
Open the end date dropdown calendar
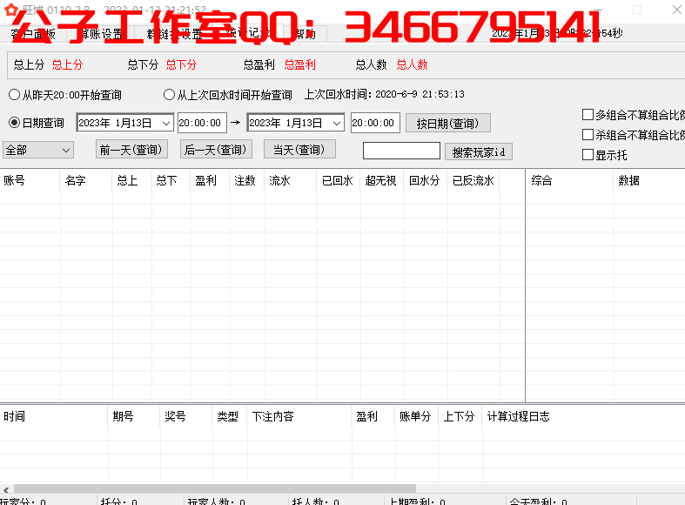(x=337, y=123)
